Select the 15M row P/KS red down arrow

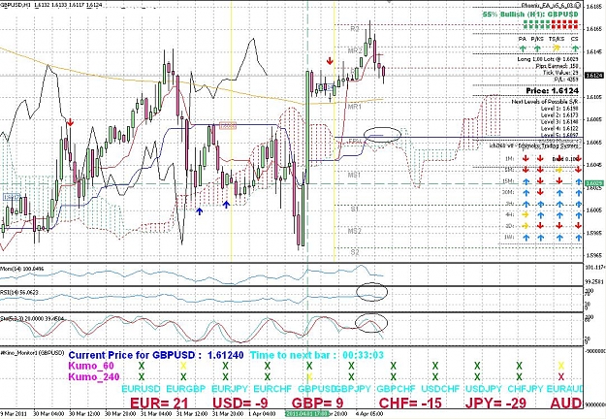point(540,181)
